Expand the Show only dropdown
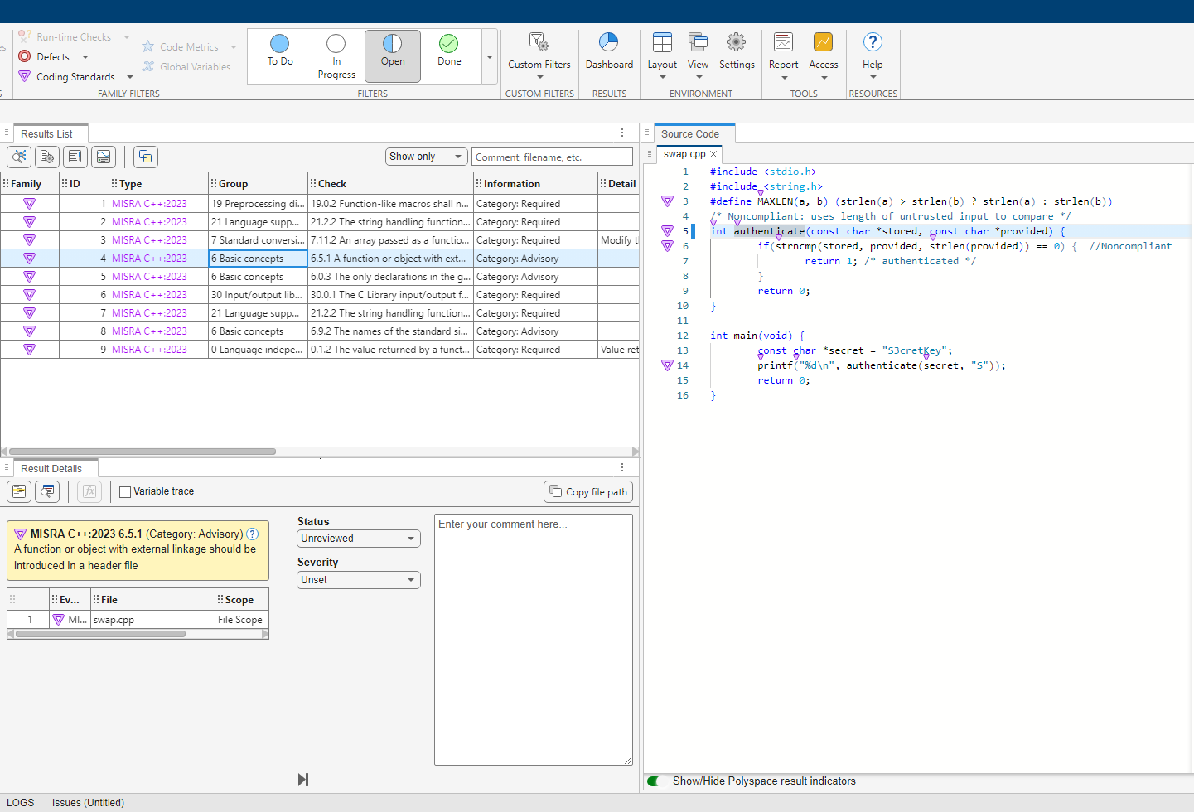This screenshot has height=812, width=1194. 426,157
